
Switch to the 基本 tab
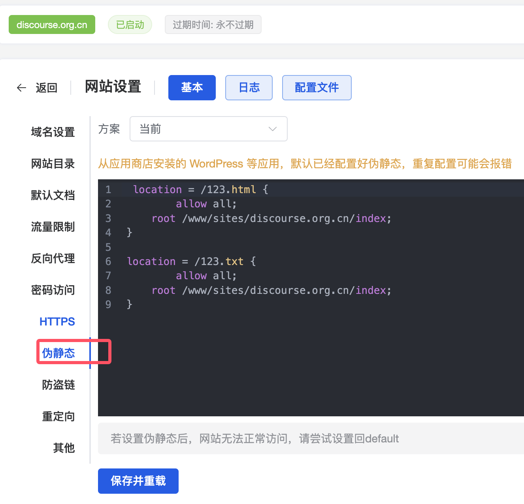(x=192, y=88)
